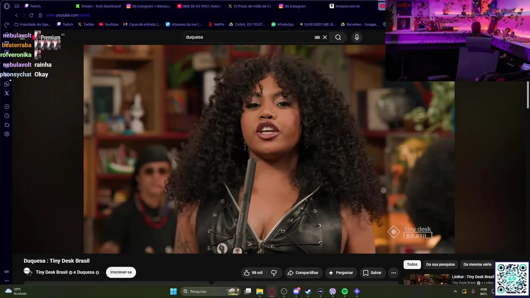Open Liniker : Tiny Desk Brasil title
The image size is (530, 298).
click(473, 276)
